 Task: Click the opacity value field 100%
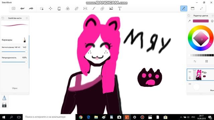click(24, 58)
